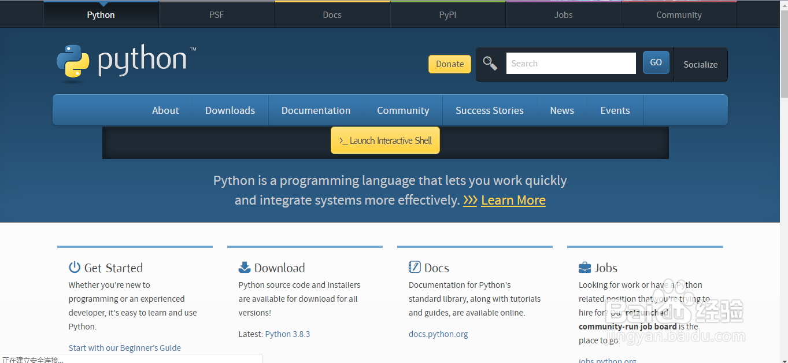
Task: Click the Get Started power icon
Action: click(x=75, y=267)
